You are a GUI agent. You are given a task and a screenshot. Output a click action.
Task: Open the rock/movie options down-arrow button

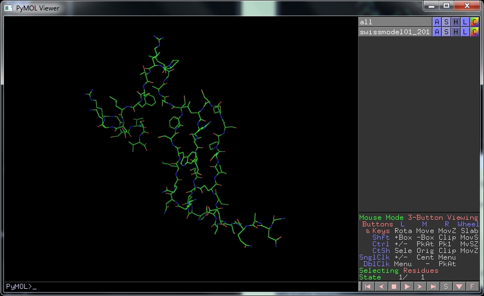click(x=459, y=287)
